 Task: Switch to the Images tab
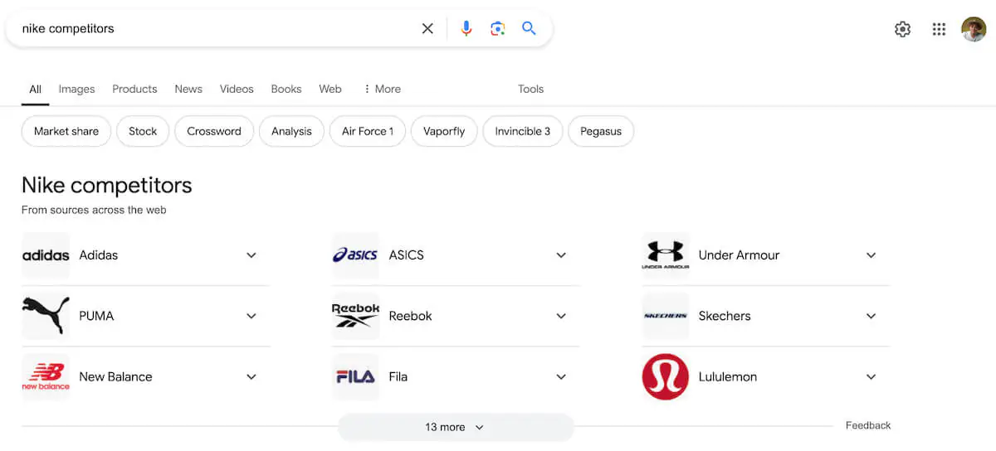(76, 89)
